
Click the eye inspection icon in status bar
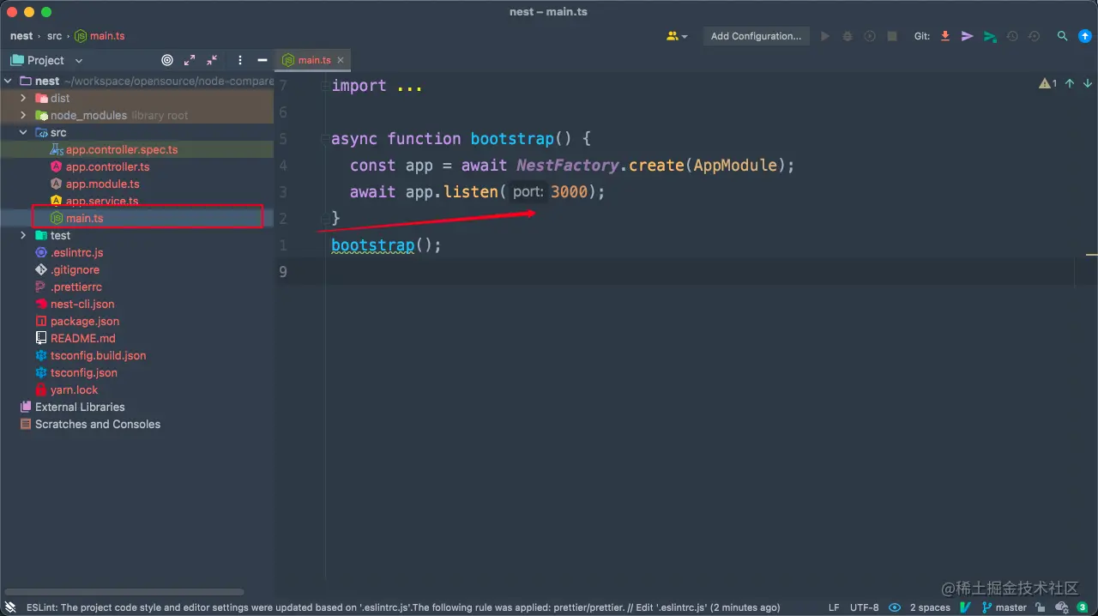895,607
